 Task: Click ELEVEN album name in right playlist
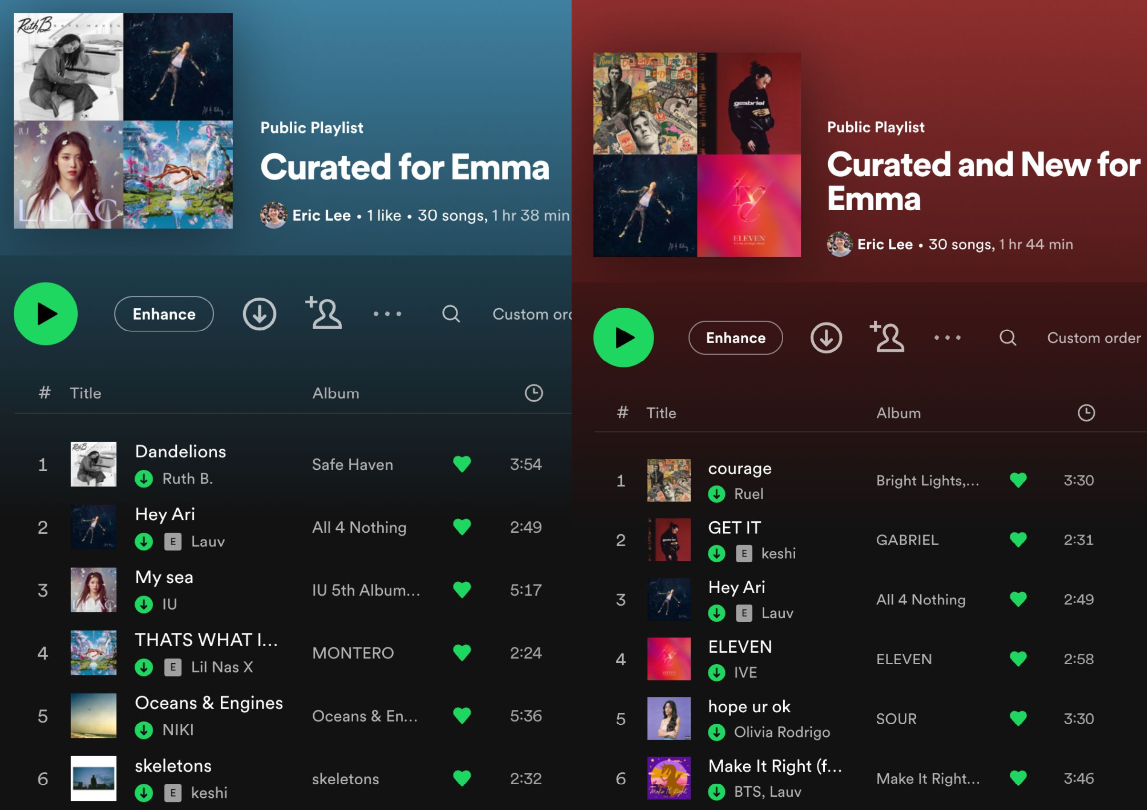coord(904,658)
